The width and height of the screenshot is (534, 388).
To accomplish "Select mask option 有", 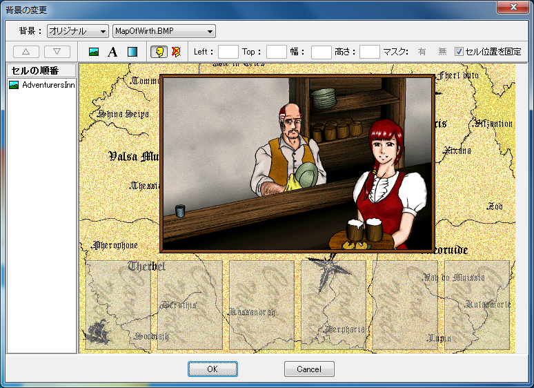I will pos(422,52).
